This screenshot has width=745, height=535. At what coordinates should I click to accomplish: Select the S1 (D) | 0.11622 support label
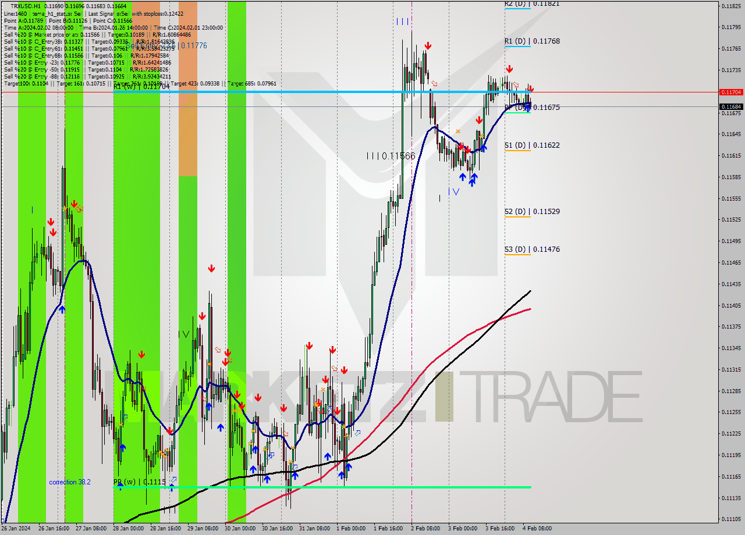click(x=532, y=145)
